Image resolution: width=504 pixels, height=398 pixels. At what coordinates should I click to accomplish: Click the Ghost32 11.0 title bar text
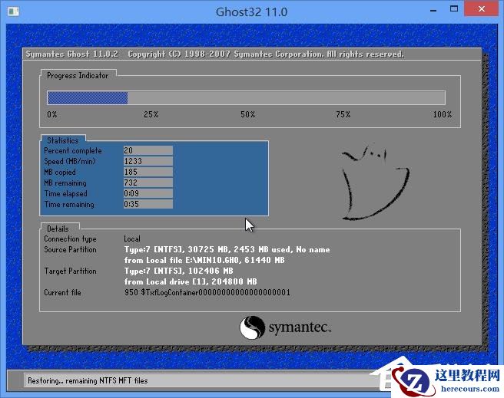click(252, 12)
